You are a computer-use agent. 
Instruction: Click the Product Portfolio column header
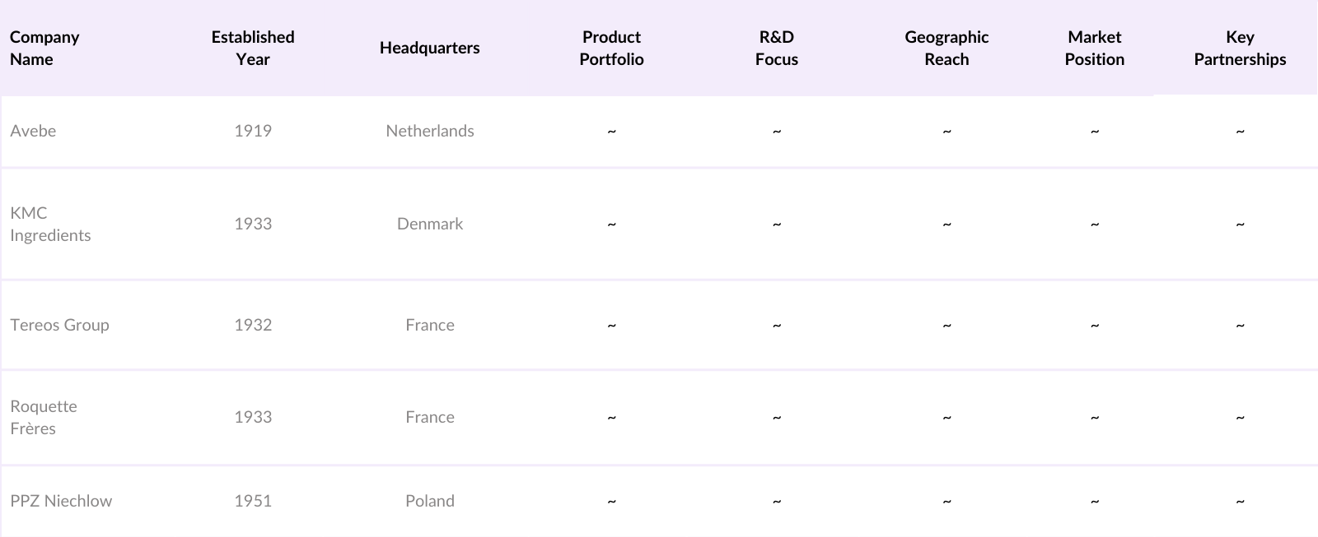pos(611,48)
